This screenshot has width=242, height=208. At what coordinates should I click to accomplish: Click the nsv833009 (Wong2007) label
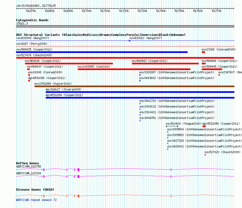click(33, 38)
